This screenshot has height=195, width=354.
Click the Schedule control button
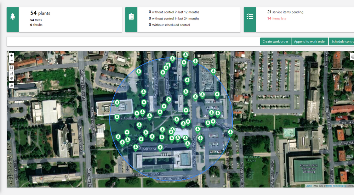pyautogui.click(x=342, y=41)
